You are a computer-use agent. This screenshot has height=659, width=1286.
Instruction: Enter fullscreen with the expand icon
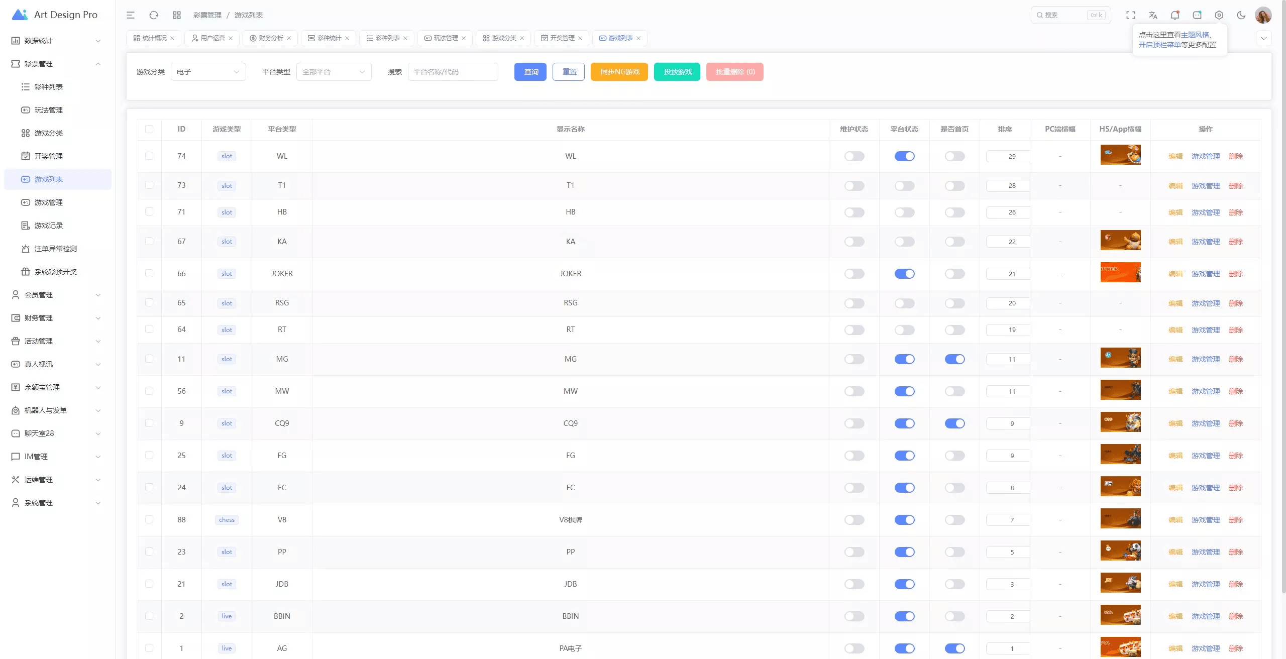[1131, 15]
